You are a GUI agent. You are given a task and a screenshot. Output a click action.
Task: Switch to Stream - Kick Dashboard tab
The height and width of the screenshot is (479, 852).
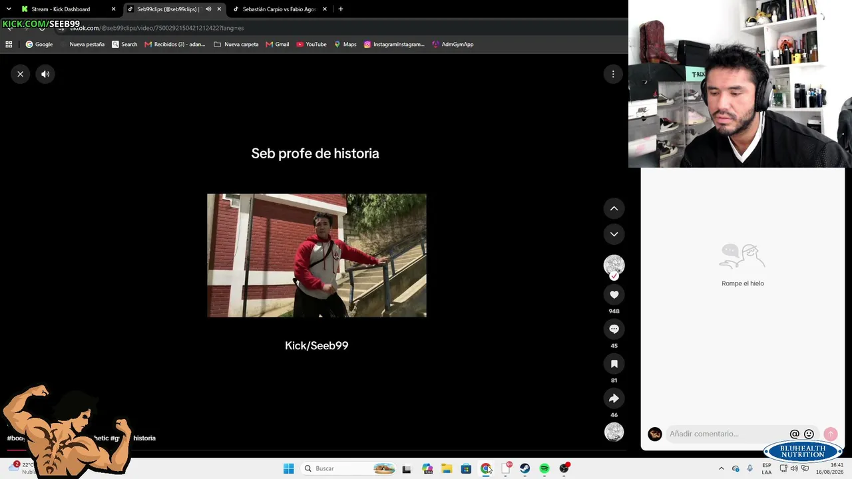click(61, 9)
